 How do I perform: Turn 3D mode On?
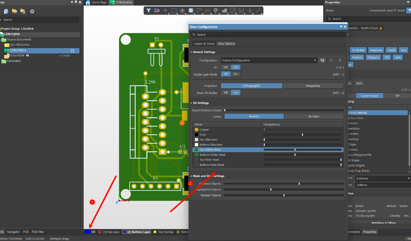pos(236,67)
